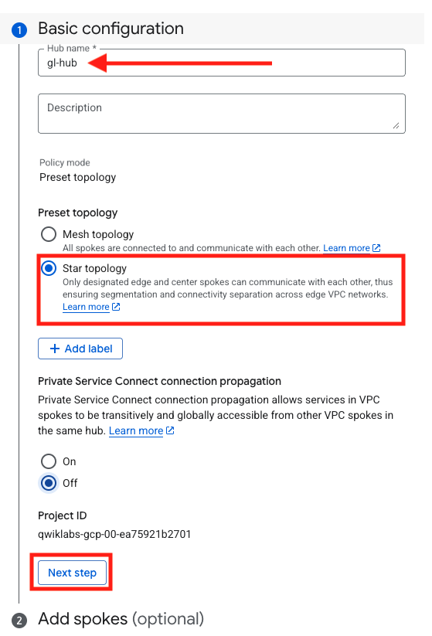432x636 pixels.
Task: Click external link icon beside Mesh Learn more
Action: [376, 248]
